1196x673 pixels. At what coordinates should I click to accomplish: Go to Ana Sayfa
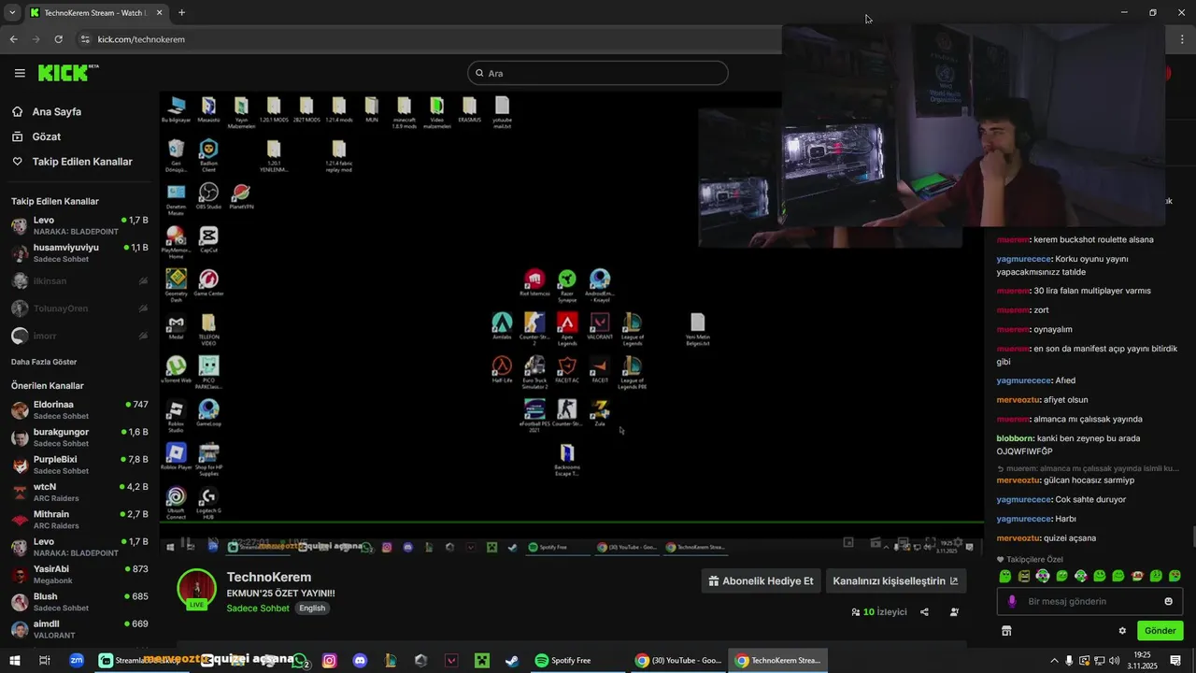[56, 111]
